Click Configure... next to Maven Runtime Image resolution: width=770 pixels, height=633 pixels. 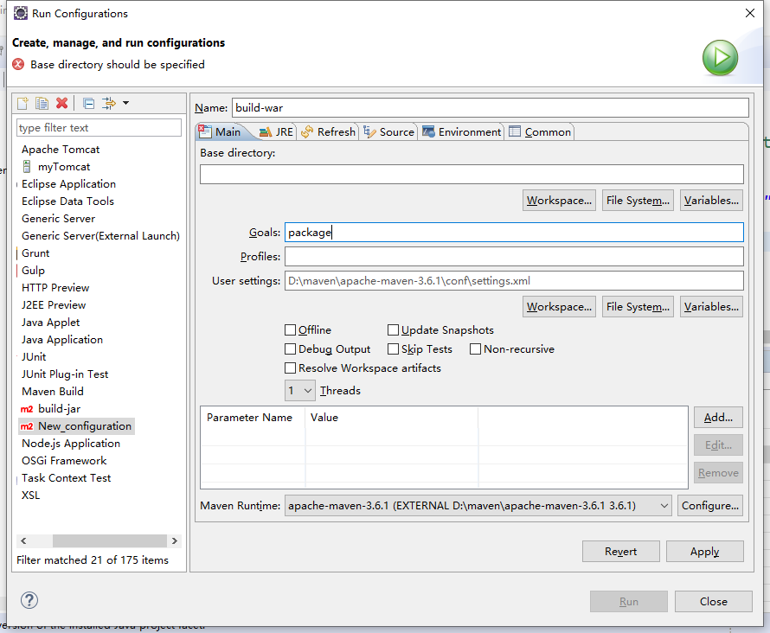710,505
